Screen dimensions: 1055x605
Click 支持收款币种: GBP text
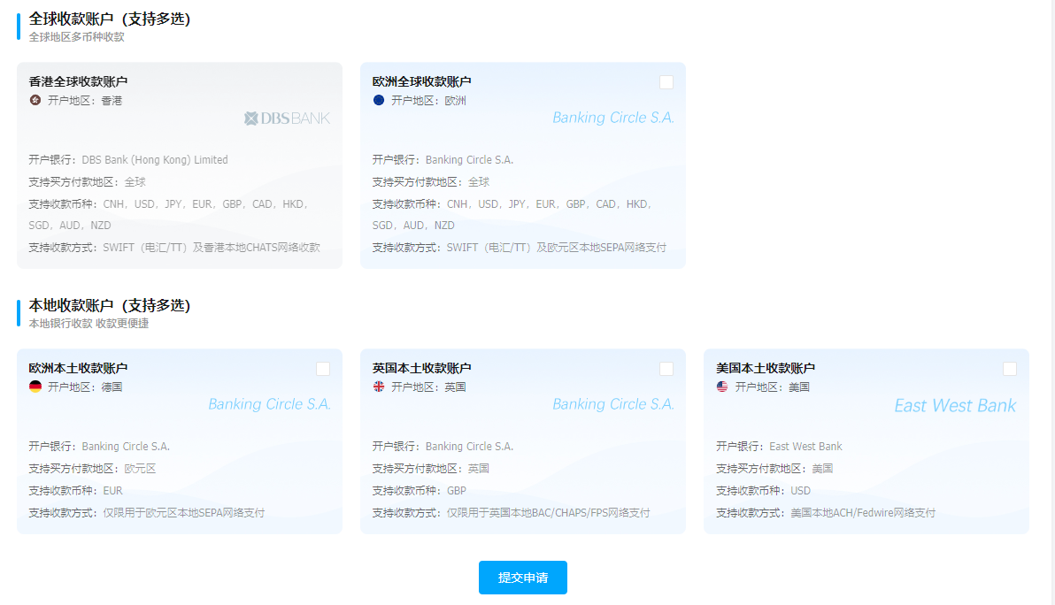point(420,491)
